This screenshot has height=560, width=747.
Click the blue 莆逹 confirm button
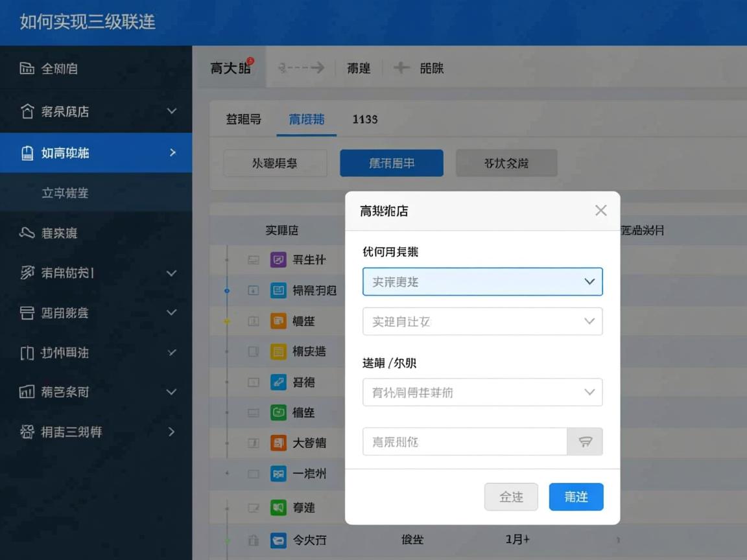click(576, 496)
